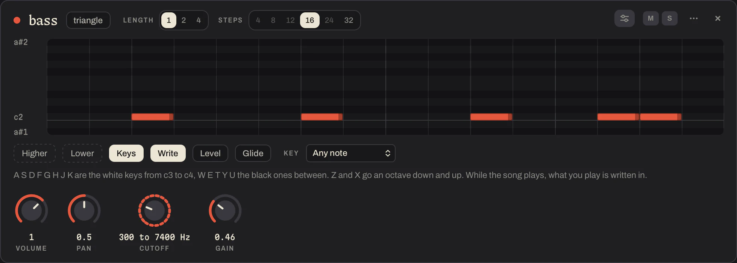Close the bass track panel
Viewport: 737px width, 263px height.
(x=717, y=18)
